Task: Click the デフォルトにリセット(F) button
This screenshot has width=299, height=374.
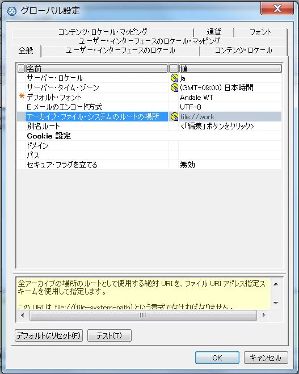Action: click(49, 335)
